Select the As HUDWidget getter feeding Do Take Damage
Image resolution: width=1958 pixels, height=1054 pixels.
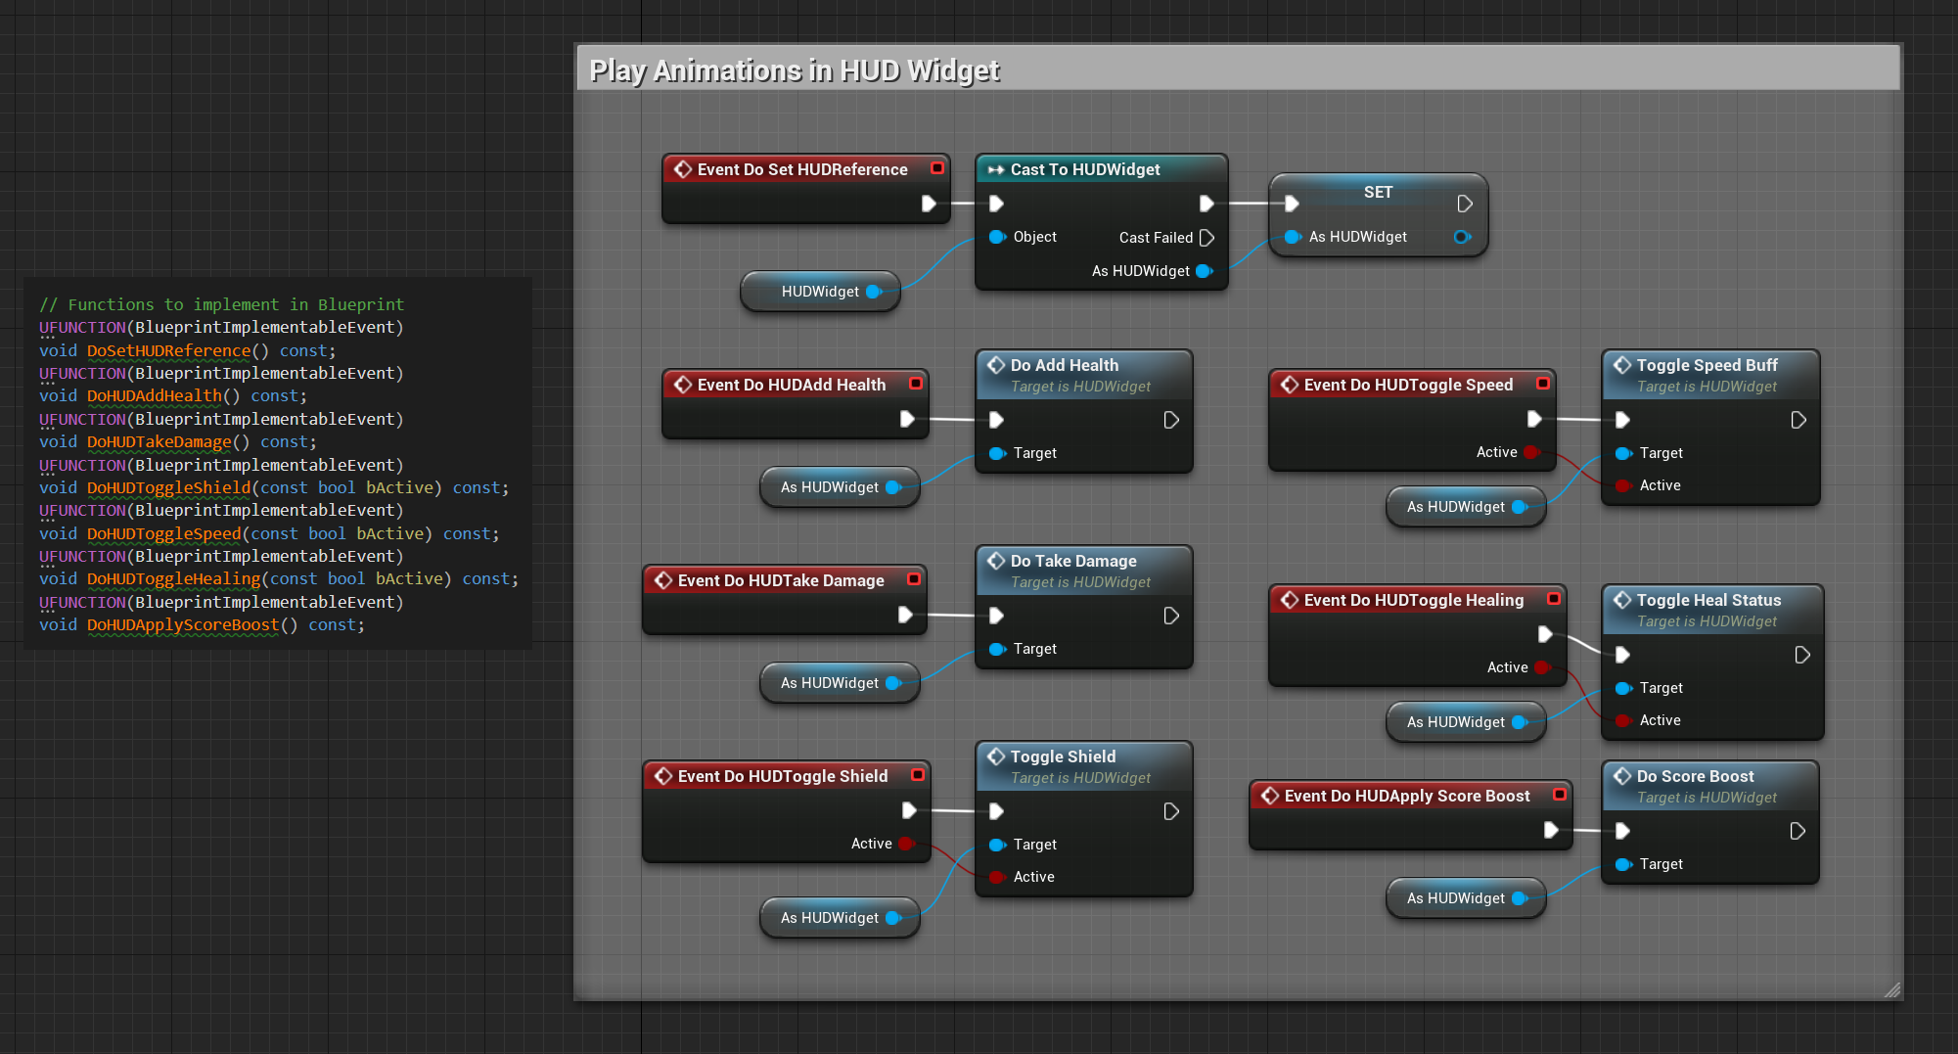coord(840,683)
